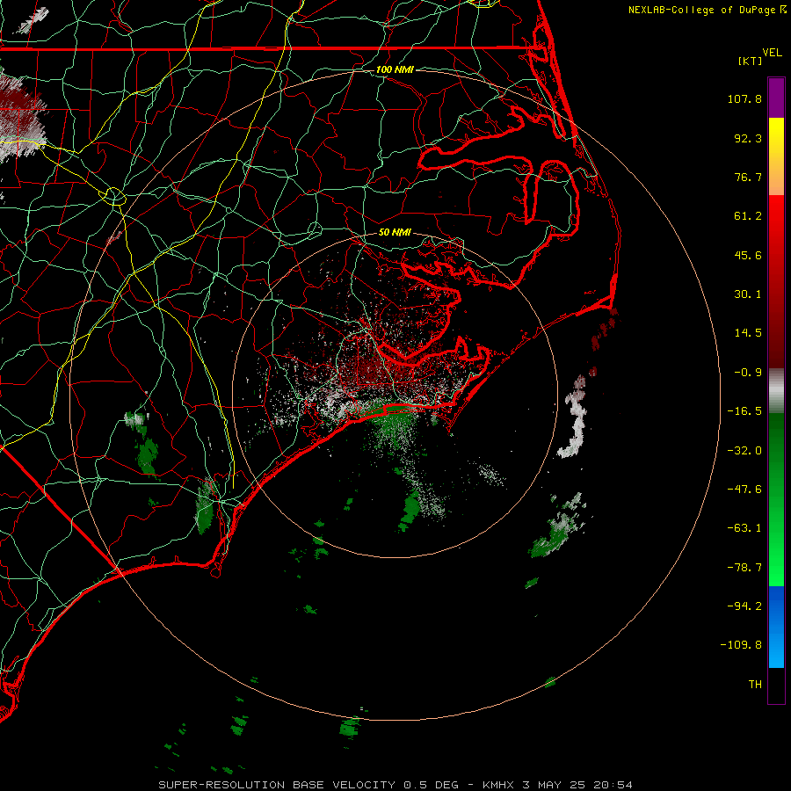
Task: Click the TH label under the velocity scale
Action: 755,684
